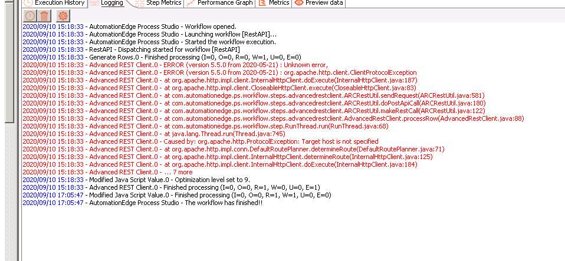Viewport: 565px width, 261px height.
Task: Clear the log with trash icon
Action: click(44, 16)
